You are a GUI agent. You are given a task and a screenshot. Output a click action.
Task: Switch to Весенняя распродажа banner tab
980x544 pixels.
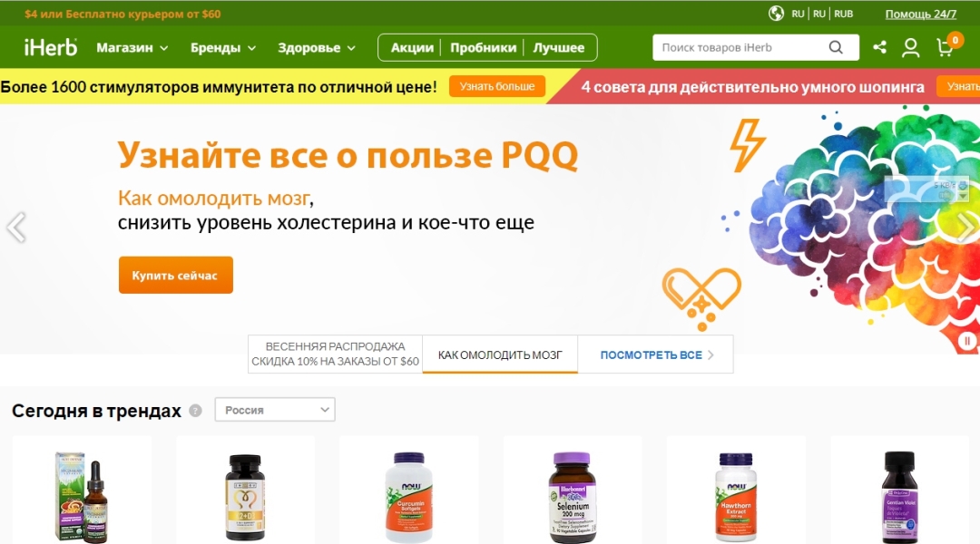335,355
